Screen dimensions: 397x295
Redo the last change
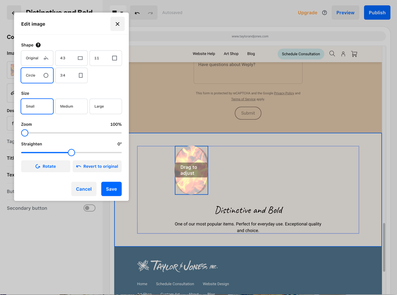150,13
